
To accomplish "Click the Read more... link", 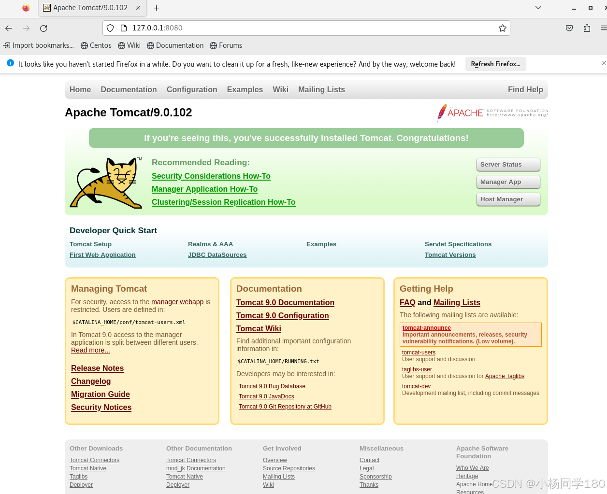I will pyautogui.click(x=90, y=350).
